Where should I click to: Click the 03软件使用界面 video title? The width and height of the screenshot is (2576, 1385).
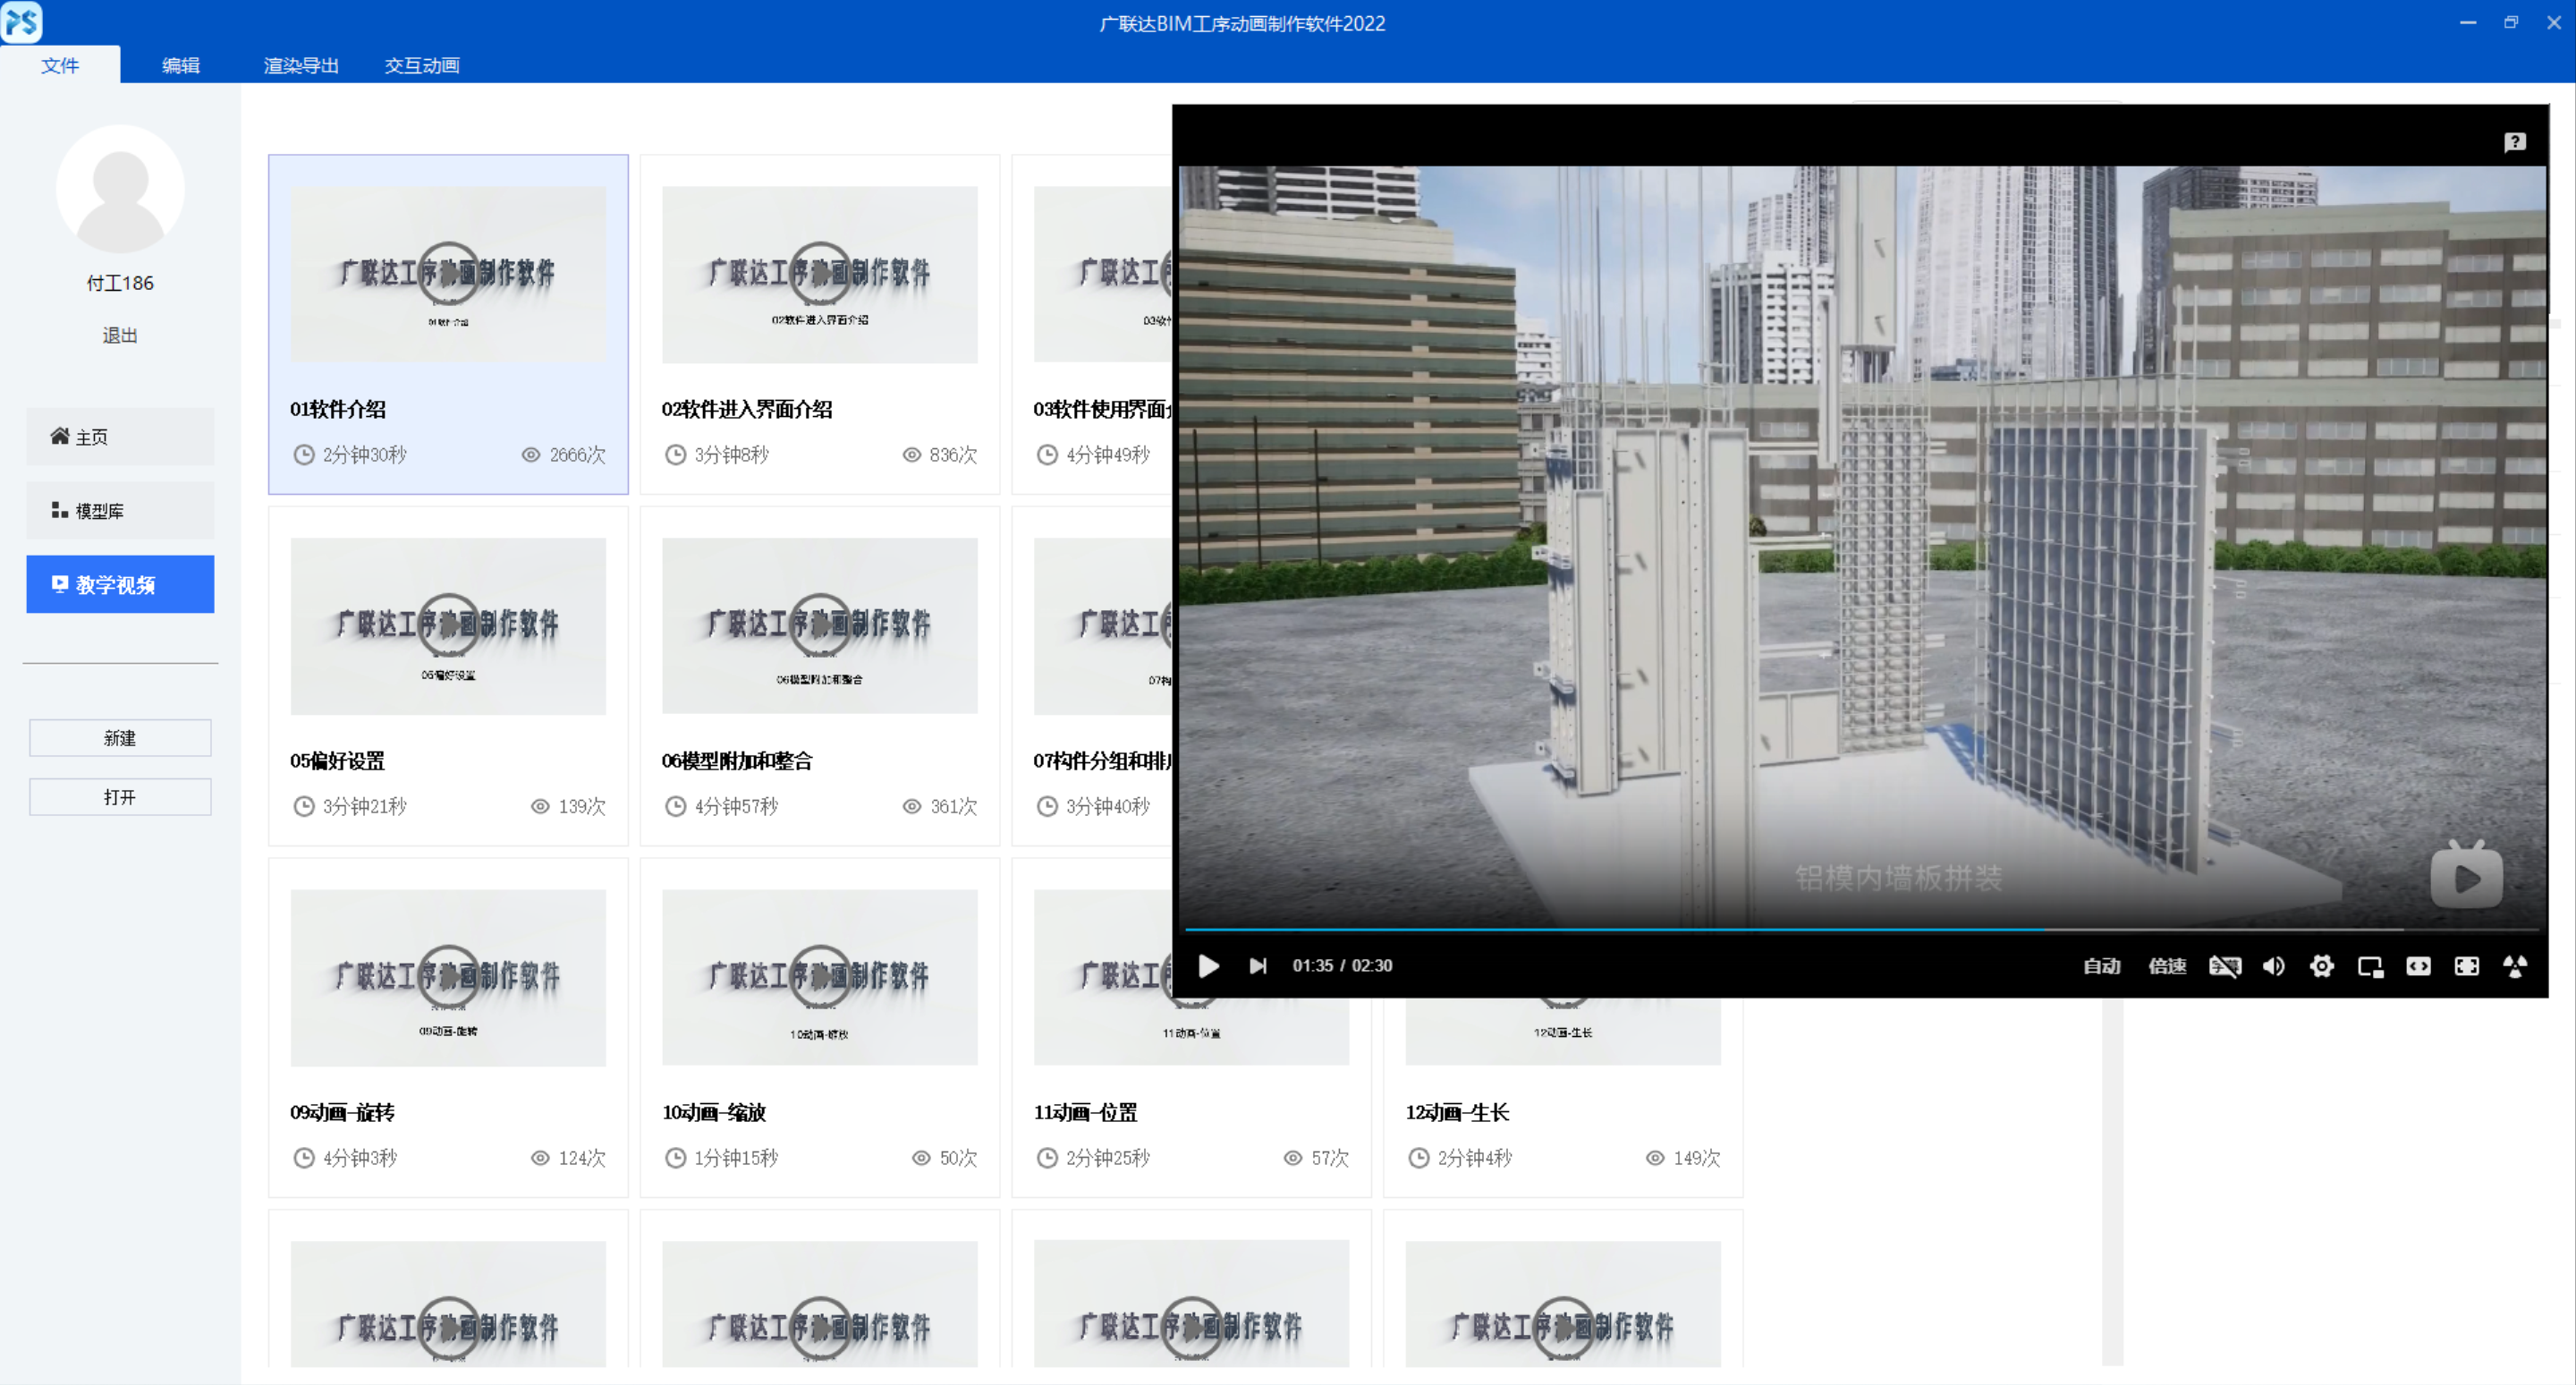pos(1102,409)
